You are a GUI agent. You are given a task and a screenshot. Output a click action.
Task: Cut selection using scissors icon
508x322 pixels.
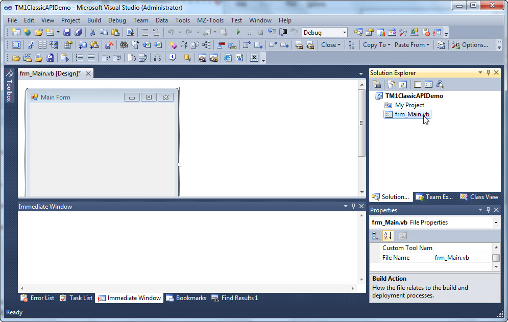tap(92, 32)
